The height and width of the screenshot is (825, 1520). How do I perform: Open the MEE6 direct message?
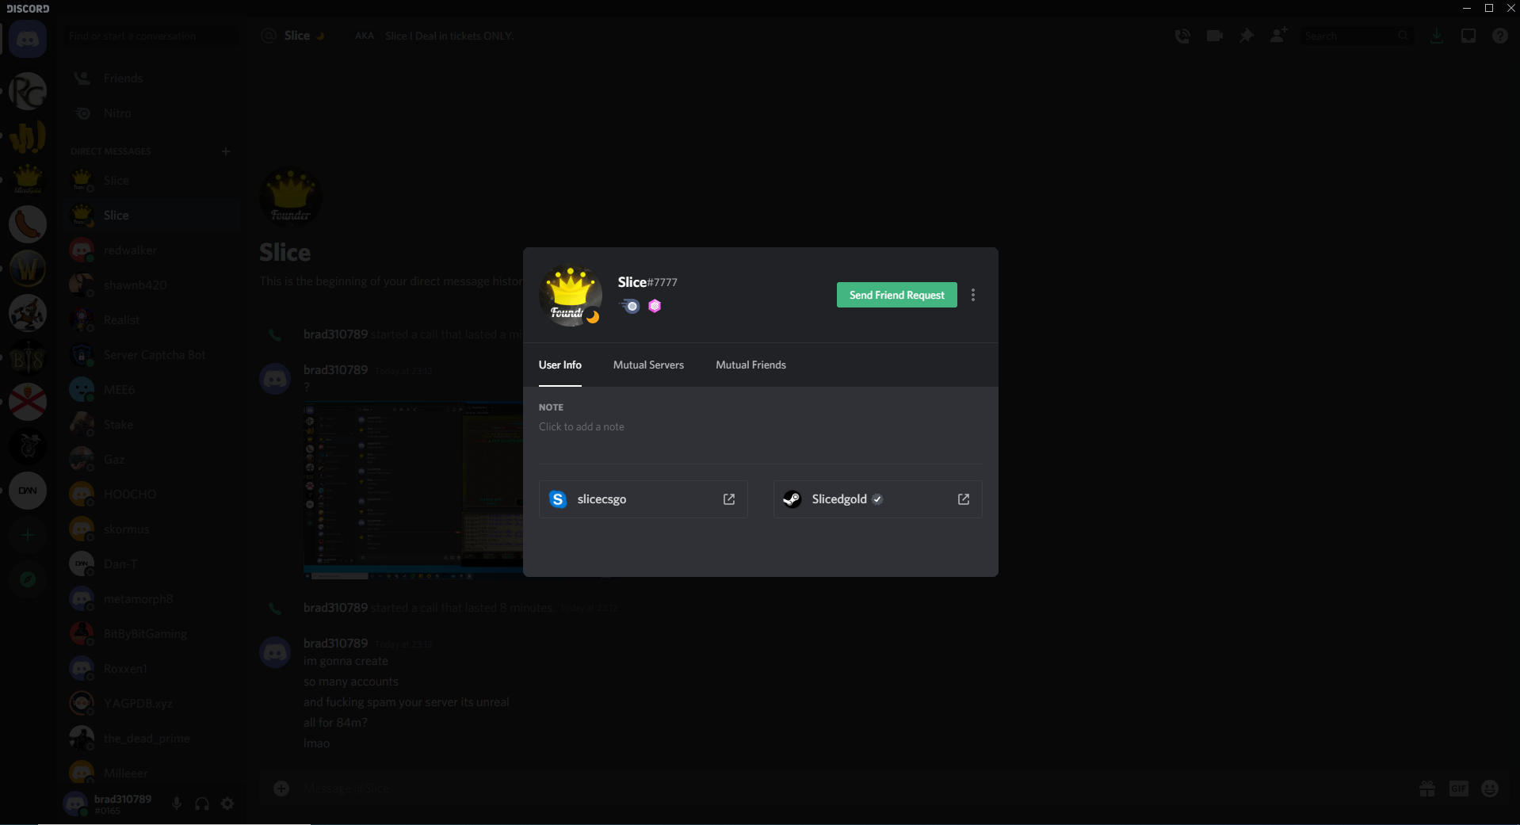pyautogui.click(x=151, y=390)
